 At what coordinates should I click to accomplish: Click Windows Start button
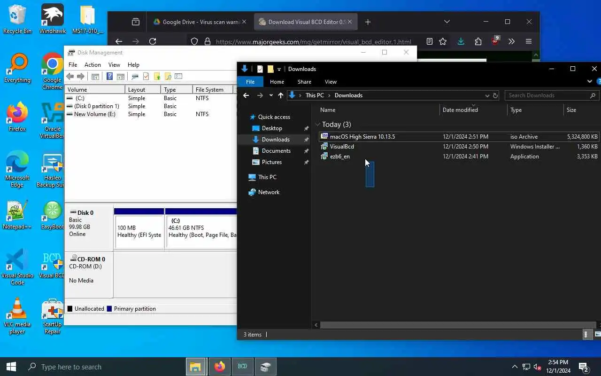pos(11,367)
